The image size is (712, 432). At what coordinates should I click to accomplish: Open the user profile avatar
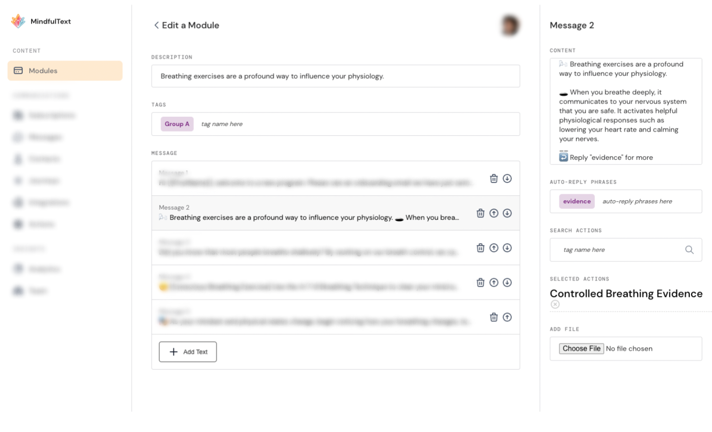pyautogui.click(x=510, y=25)
